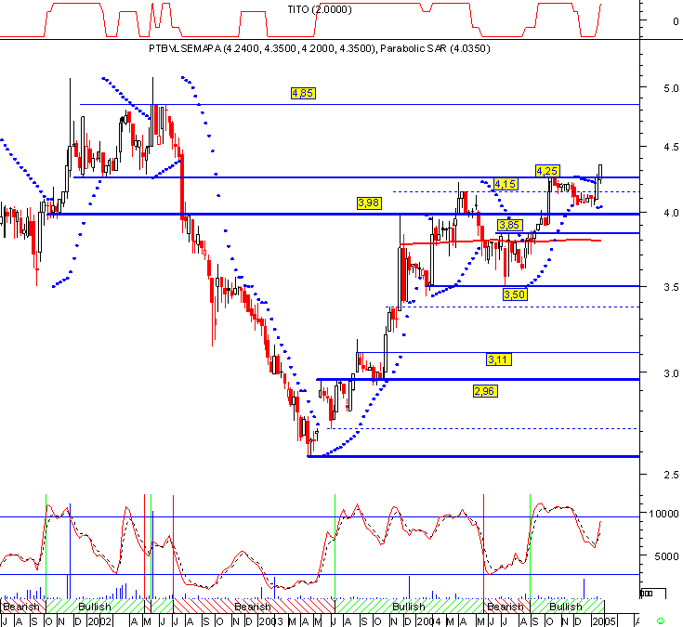Click the 0 value on the TITO axis

676,20
